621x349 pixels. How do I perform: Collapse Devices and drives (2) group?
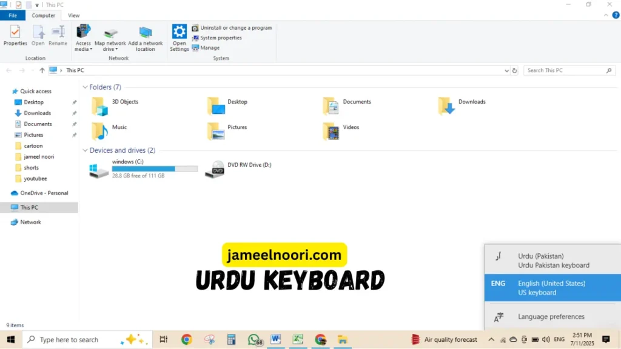click(85, 150)
